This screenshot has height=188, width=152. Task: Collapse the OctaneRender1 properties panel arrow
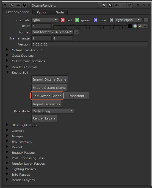coord(5,5)
